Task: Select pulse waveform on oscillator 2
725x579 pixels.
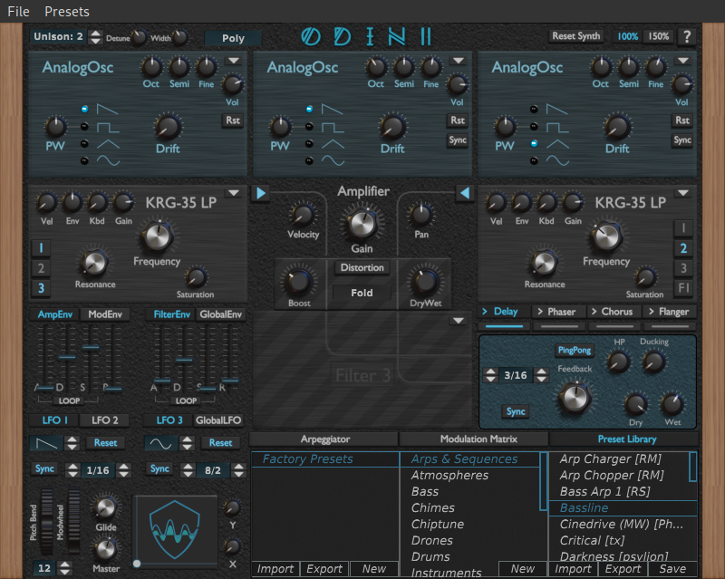Action: point(309,126)
